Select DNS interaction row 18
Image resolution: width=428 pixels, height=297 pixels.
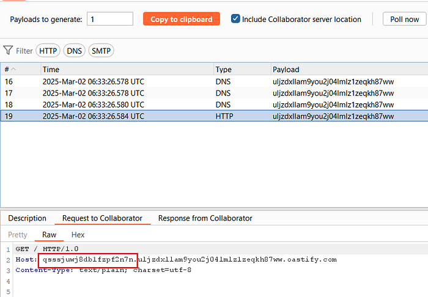[214, 105]
